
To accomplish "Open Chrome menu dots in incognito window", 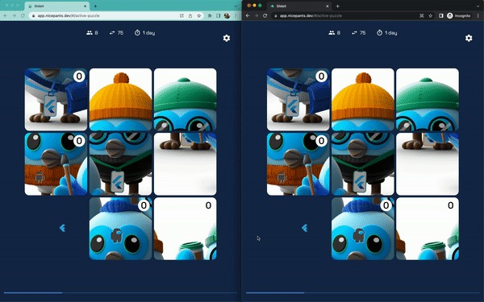I will [478, 16].
